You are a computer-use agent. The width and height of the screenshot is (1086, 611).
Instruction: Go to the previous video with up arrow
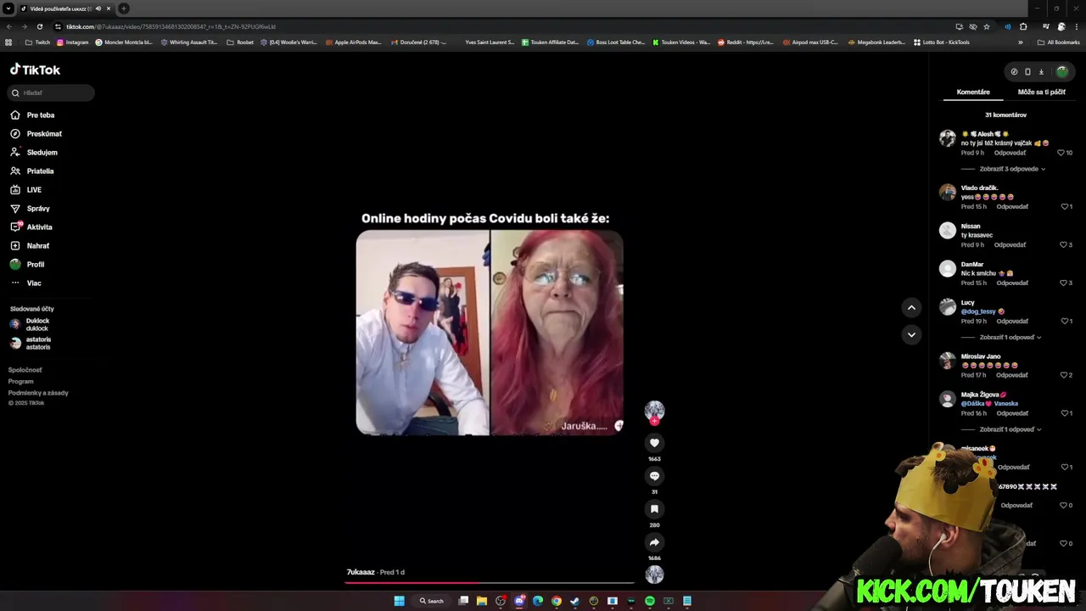(911, 307)
